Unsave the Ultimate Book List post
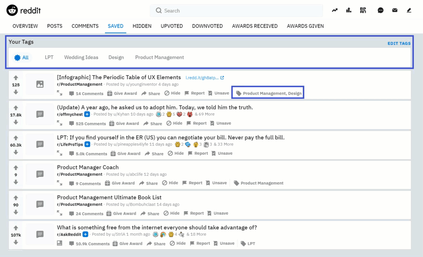The image size is (423, 257). (x=218, y=213)
